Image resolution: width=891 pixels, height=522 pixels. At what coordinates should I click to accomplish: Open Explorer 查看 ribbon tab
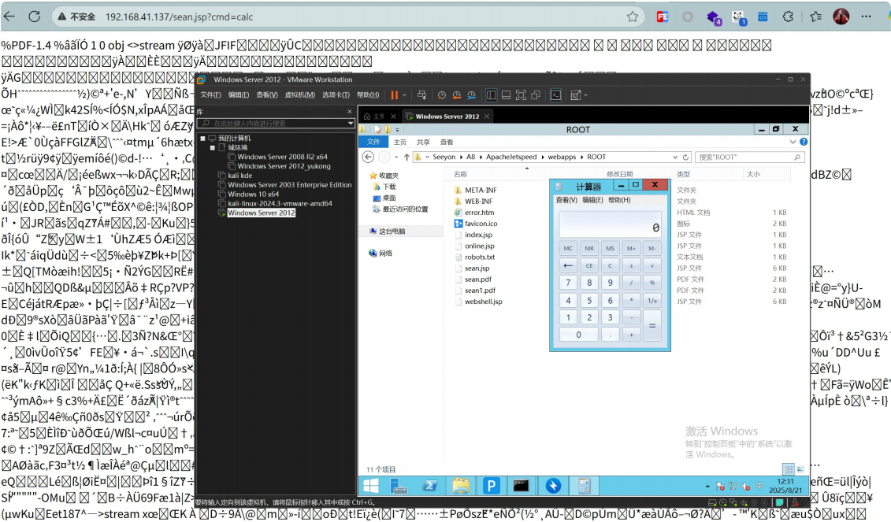(x=447, y=142)
